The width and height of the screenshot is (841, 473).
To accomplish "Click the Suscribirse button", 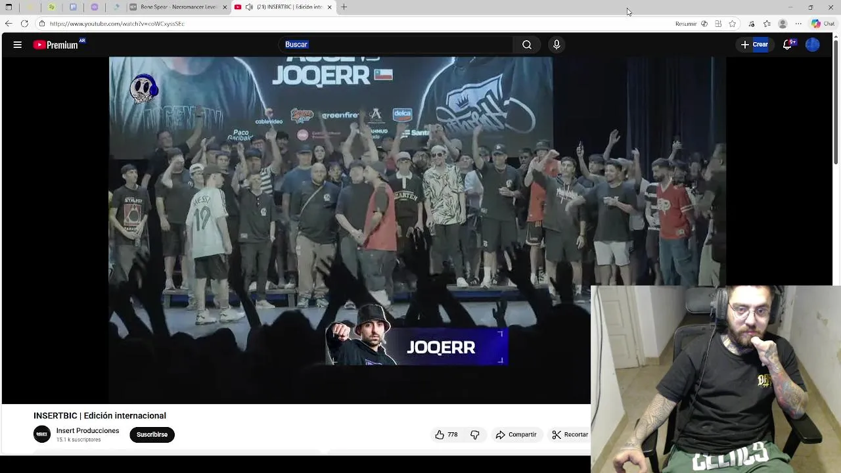I will pyautogui.click(x=152, y=434).
